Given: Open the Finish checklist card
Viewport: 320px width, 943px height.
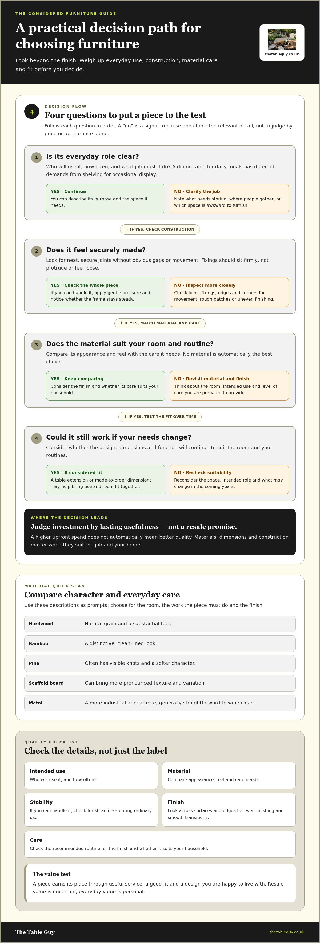Looking at the screenshot, I should click(229, 810).
